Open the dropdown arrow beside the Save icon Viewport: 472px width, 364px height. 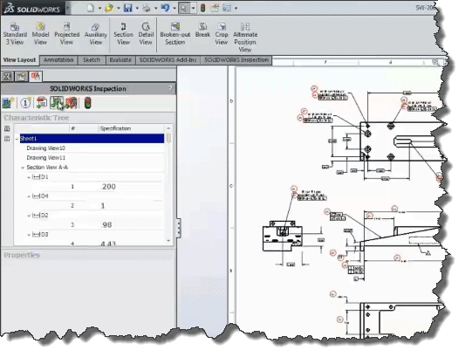(137, 8)
